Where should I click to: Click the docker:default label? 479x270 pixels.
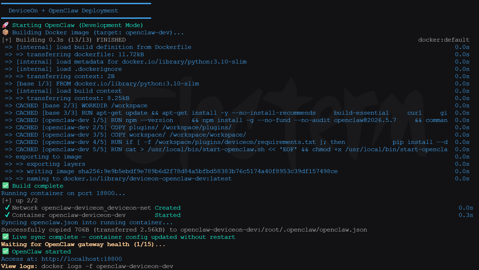pyautogui.click(x=444, y=40)
